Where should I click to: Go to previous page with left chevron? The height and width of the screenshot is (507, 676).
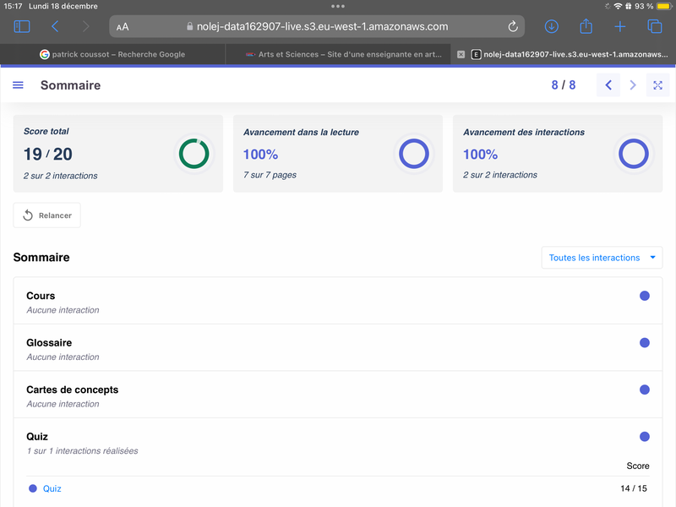(608, 85)
